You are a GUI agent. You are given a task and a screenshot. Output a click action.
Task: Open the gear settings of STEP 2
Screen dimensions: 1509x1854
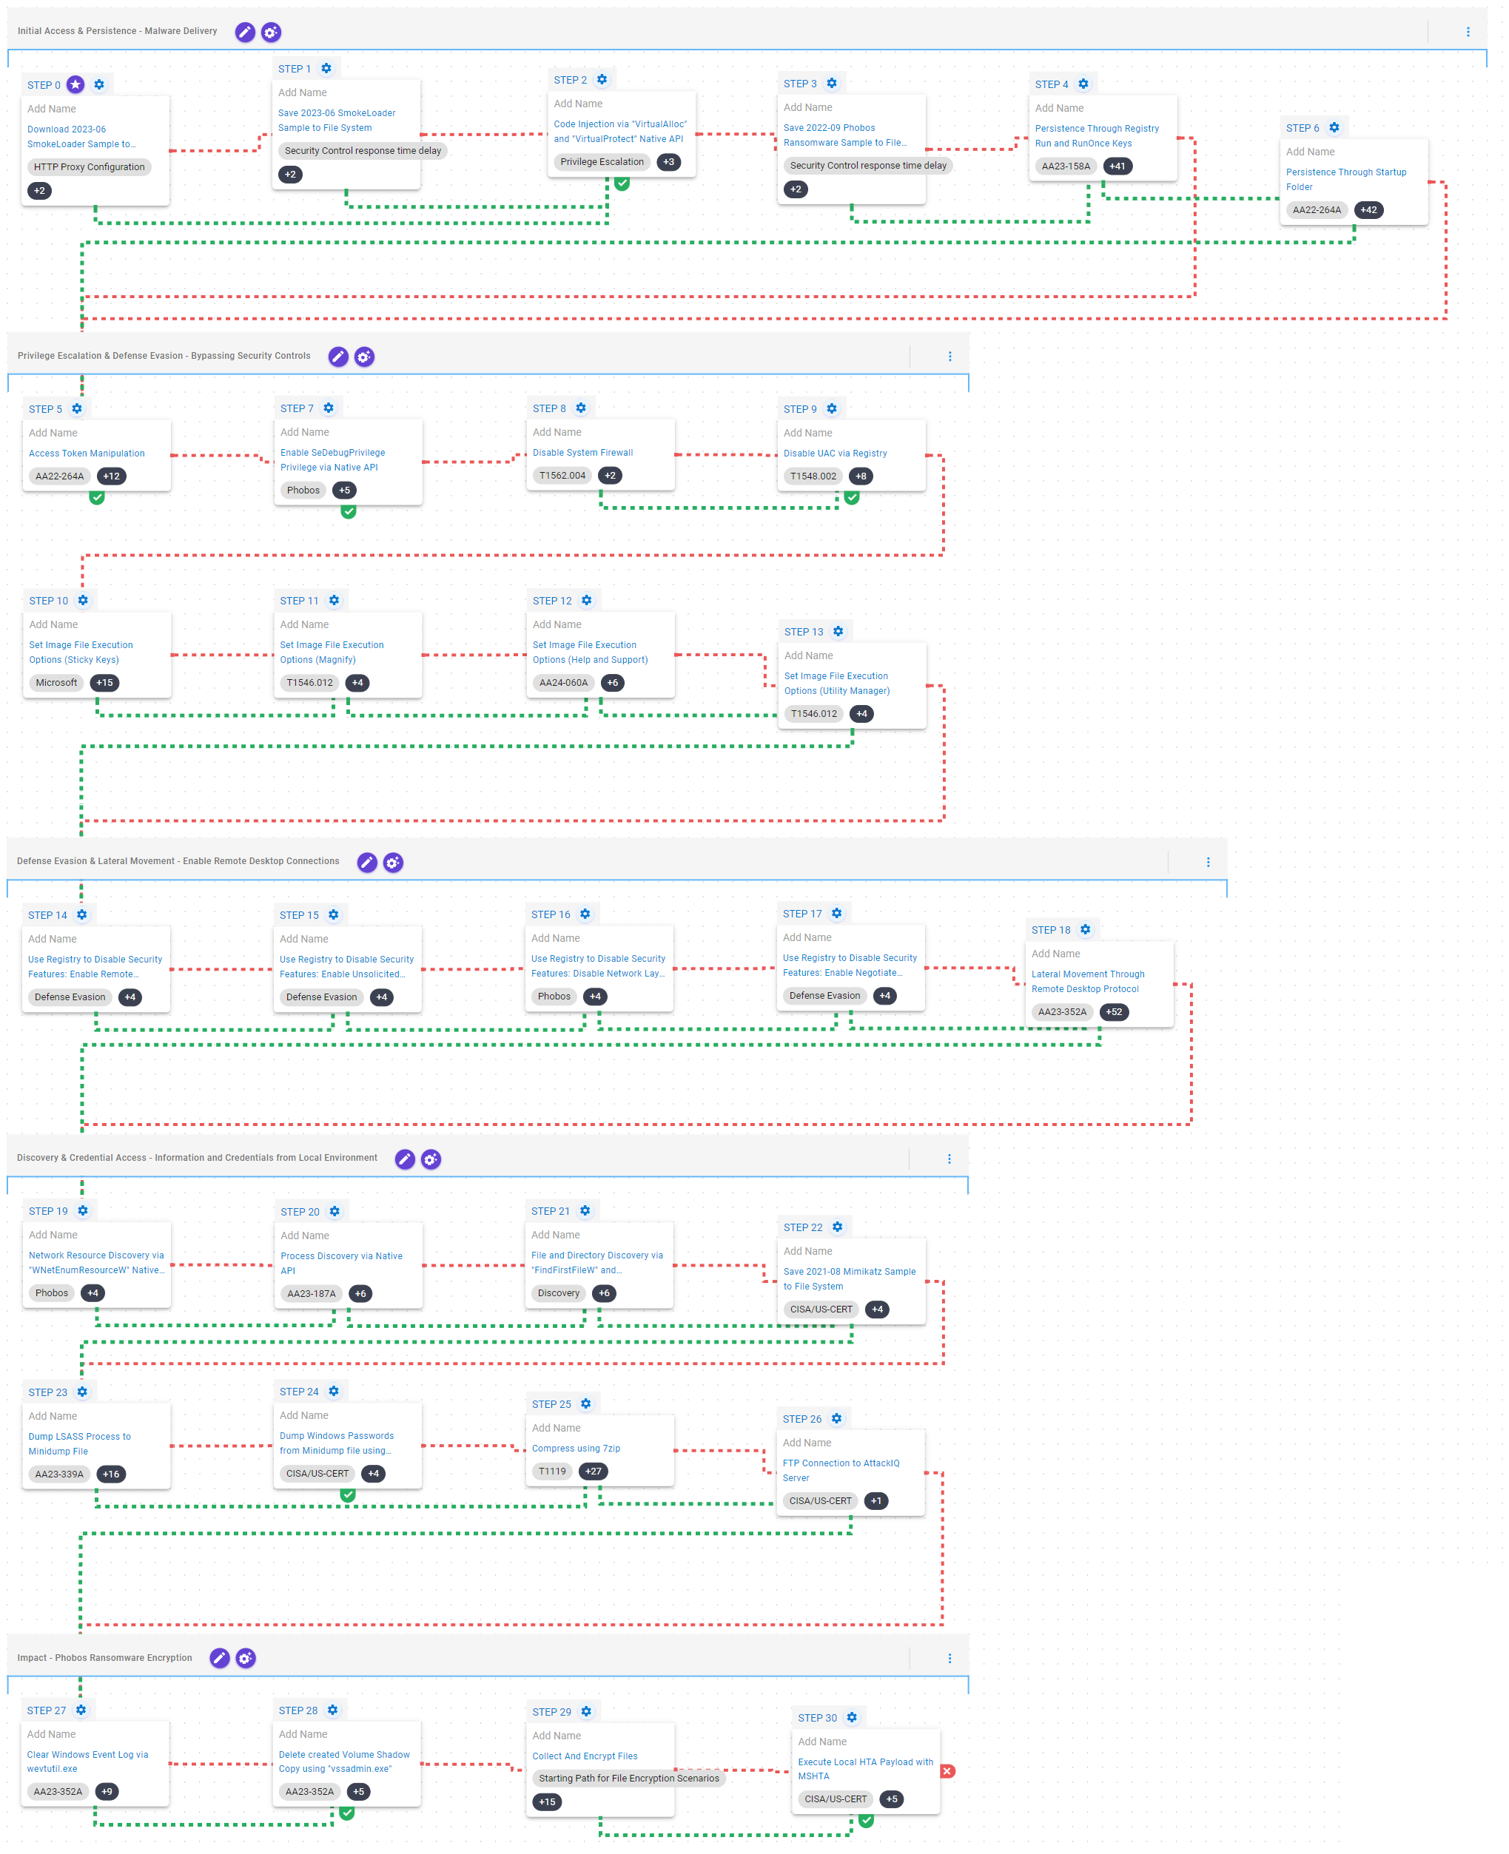pos(602,79)
